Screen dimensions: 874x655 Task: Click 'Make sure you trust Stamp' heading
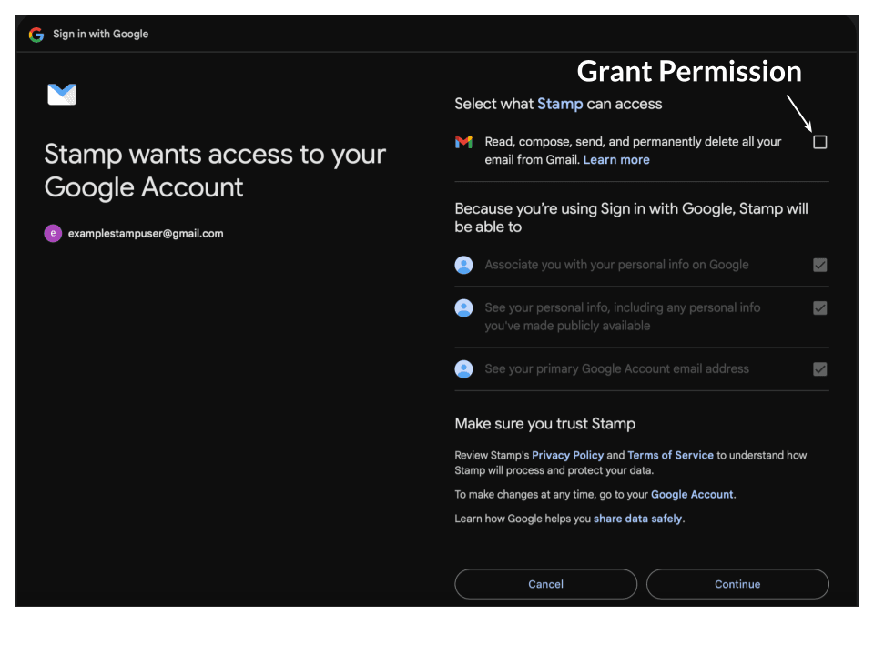pyautogui.click(x=545, y=424)
